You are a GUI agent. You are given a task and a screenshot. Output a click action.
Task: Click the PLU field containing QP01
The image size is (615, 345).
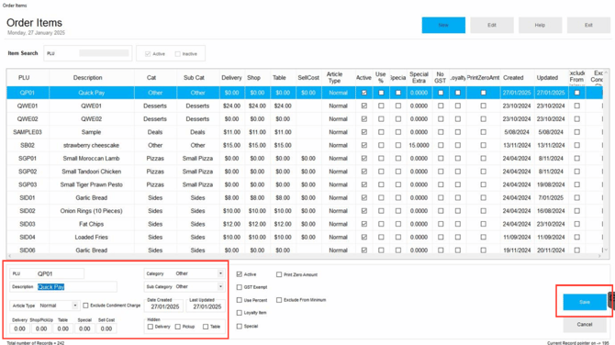pos(60,273)
